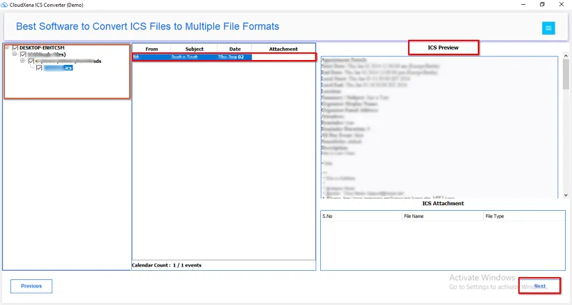
Task: Click the Calendar Count status text
Action: [167, 265]
